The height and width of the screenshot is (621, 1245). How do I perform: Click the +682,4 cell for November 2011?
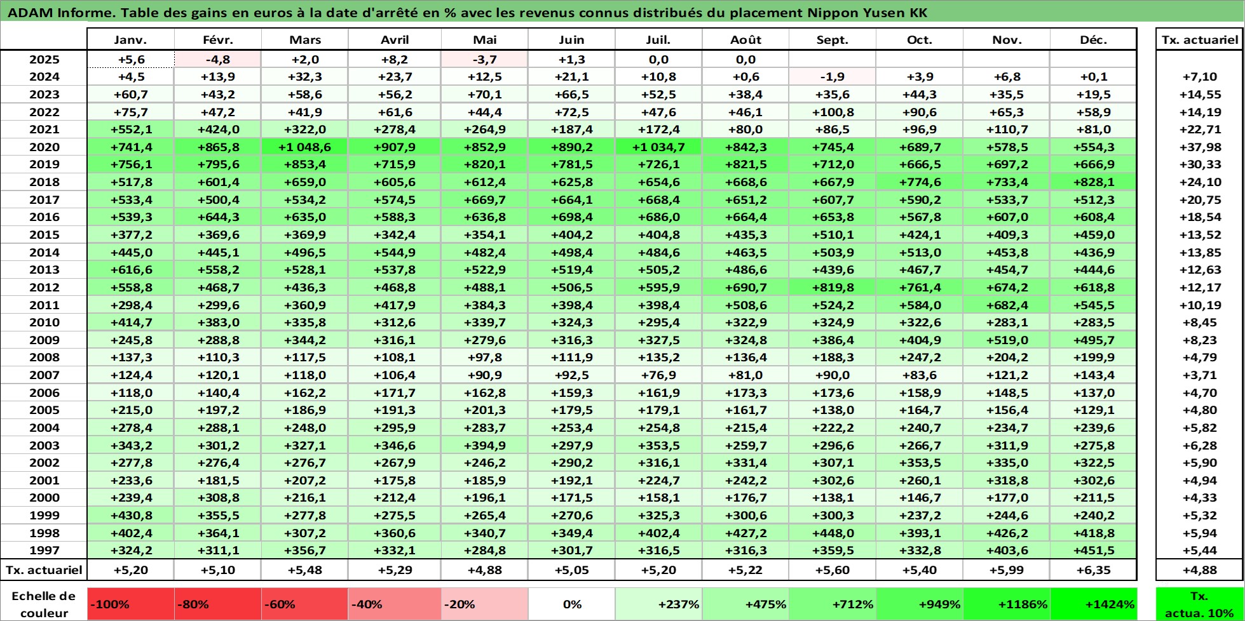(1007, 305)
